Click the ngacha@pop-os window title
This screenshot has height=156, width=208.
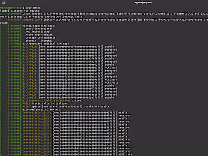click(144, 2)
